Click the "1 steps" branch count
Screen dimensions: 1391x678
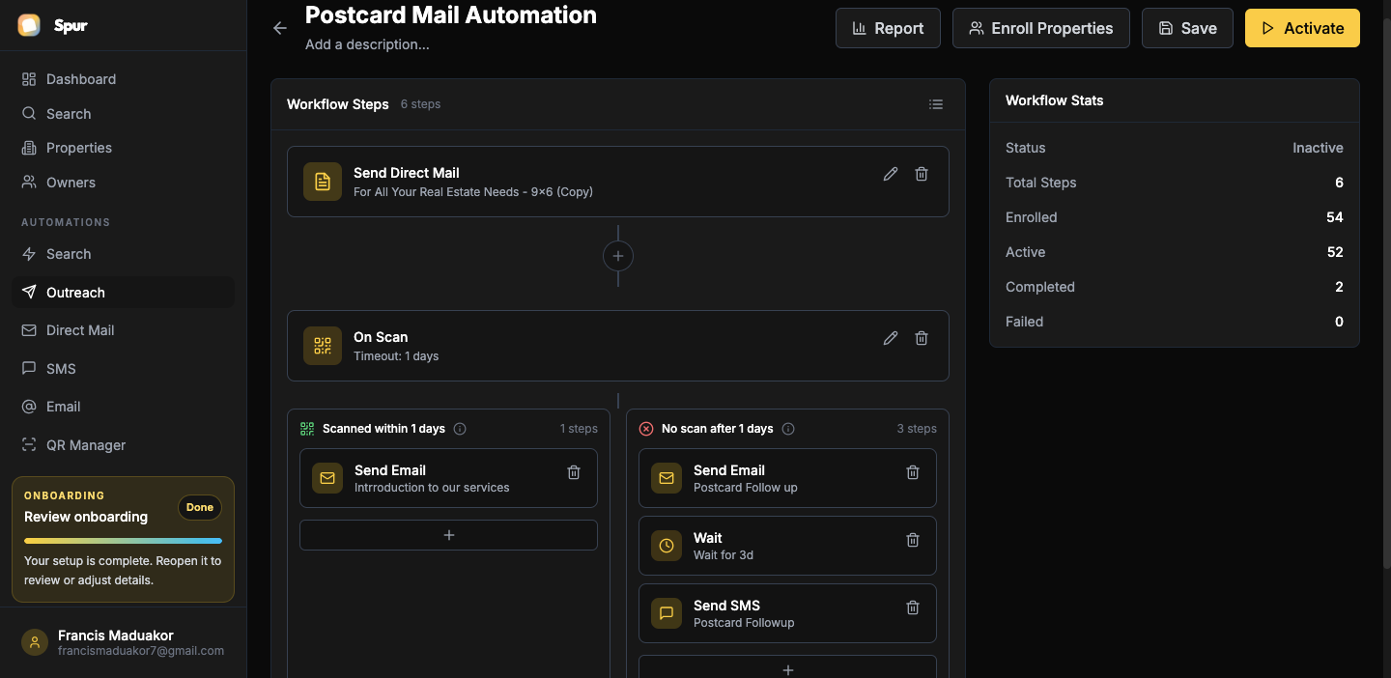[579, 429]
